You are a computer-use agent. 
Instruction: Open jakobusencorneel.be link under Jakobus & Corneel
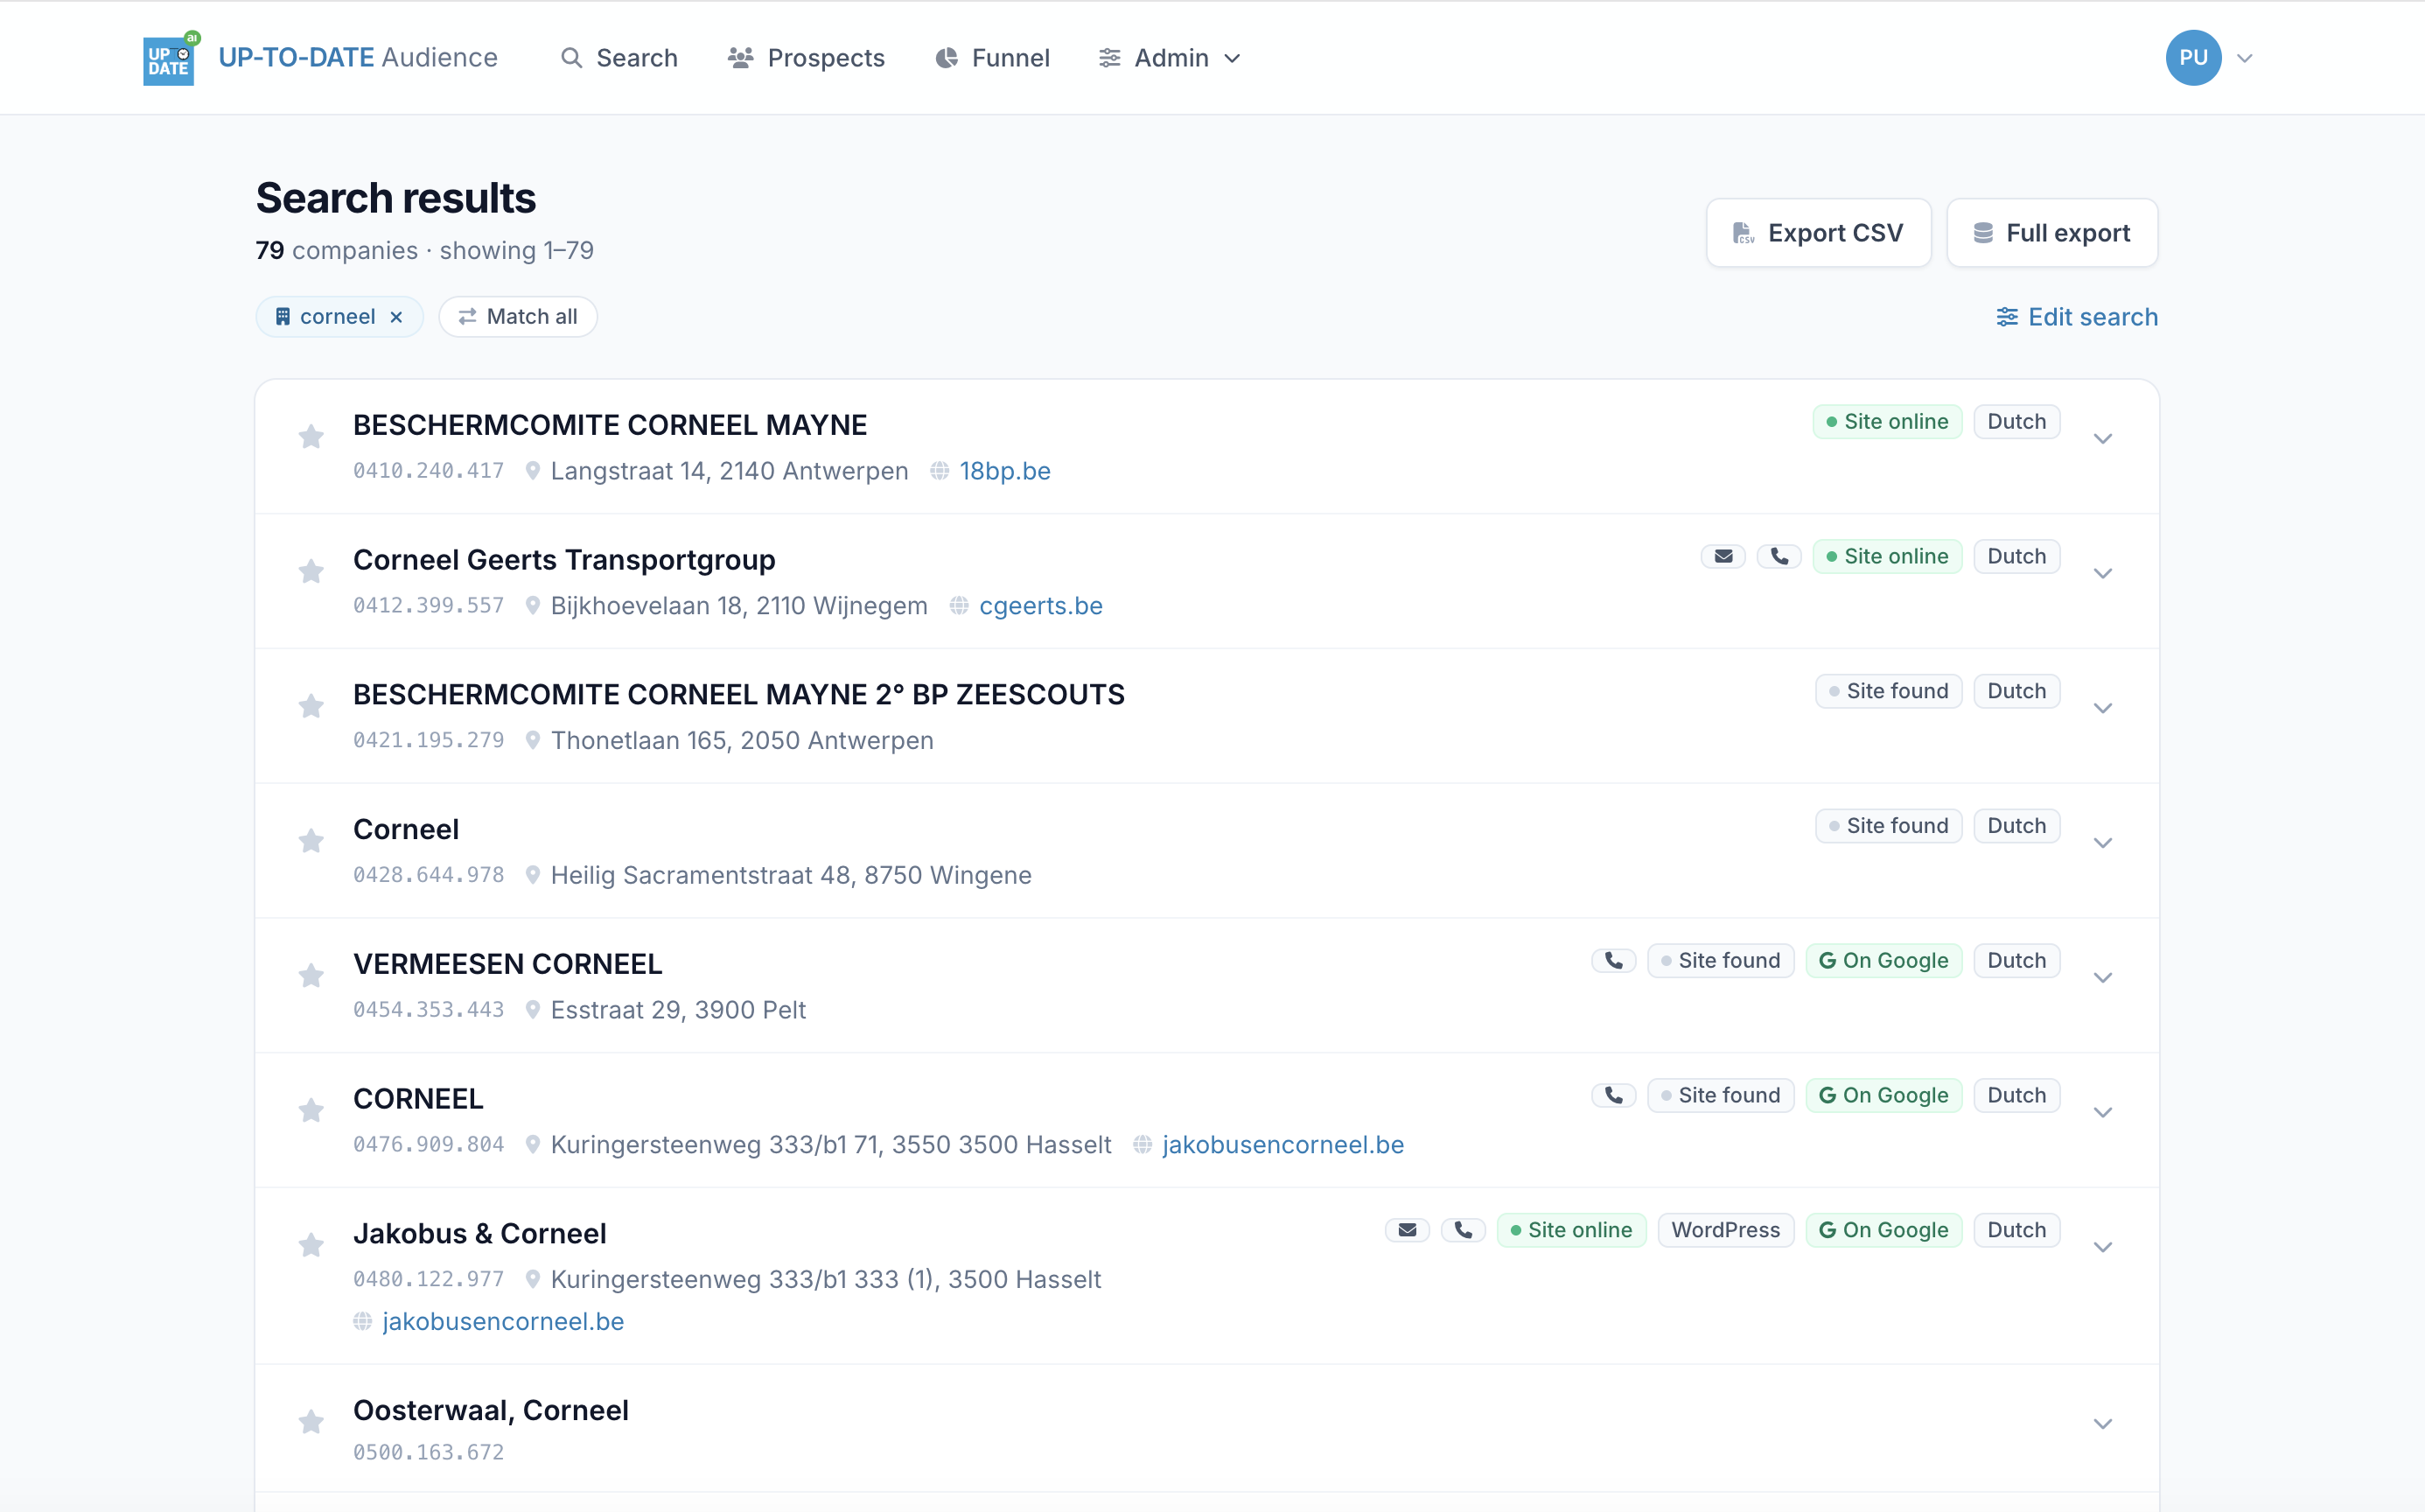(x=503, y=1322)
